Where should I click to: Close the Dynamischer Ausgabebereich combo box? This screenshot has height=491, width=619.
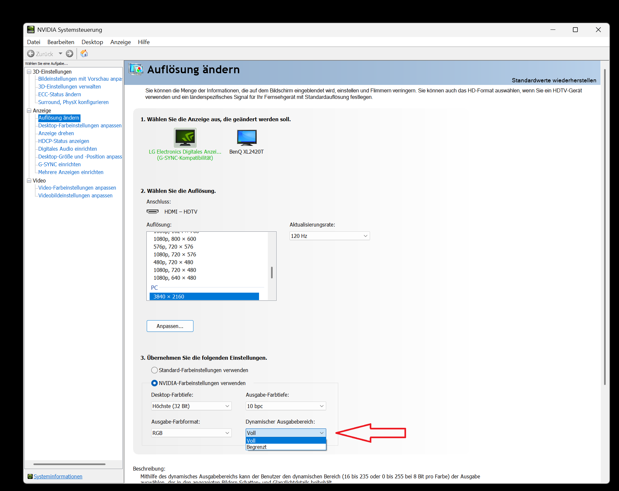[286, 433]
